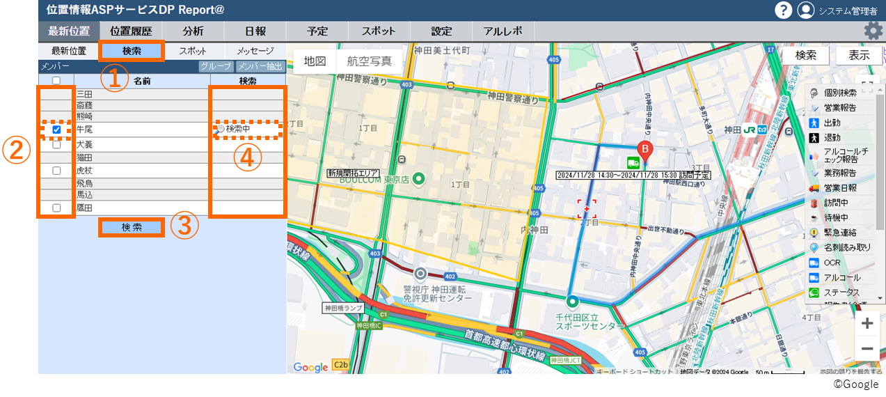Image resolution: width=886 pixels, height=397 pixels.
Task: Click the 退勤 black walking person icon
Action: pyautogui.click(x=814, y=138)
